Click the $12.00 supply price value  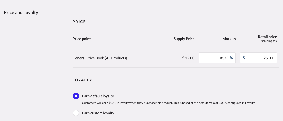(188, 58)
